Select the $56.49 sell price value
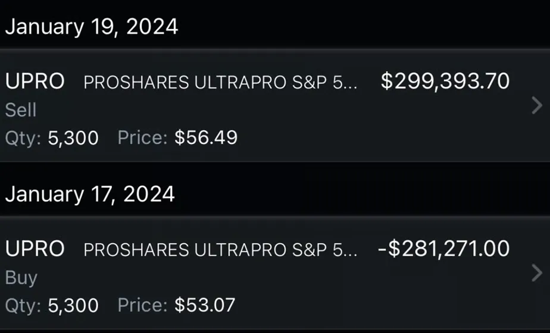550x333 pixels. 206,138
